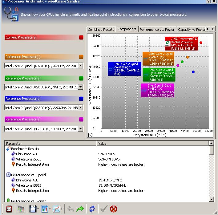Click the blue QX6800 chart data point
218x215 pixels.
pyautogui.click(x=193, y=72)
